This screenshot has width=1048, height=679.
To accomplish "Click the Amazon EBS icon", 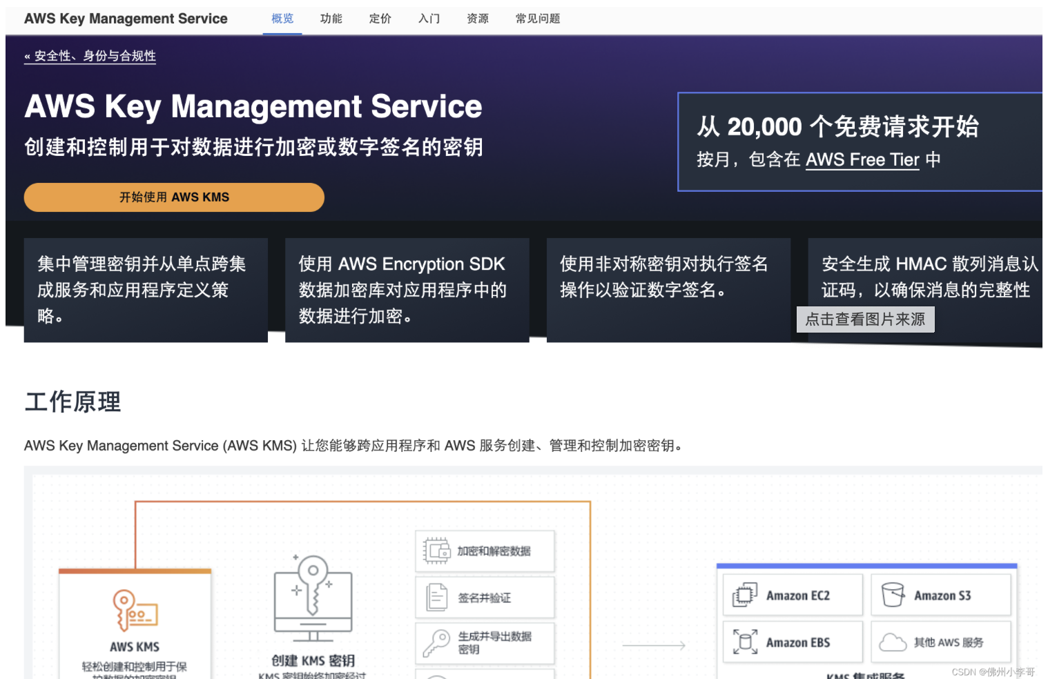I will (744, 642).
